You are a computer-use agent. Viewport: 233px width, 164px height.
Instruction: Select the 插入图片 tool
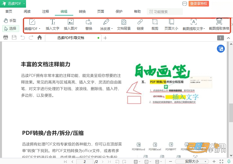[71, 25]
